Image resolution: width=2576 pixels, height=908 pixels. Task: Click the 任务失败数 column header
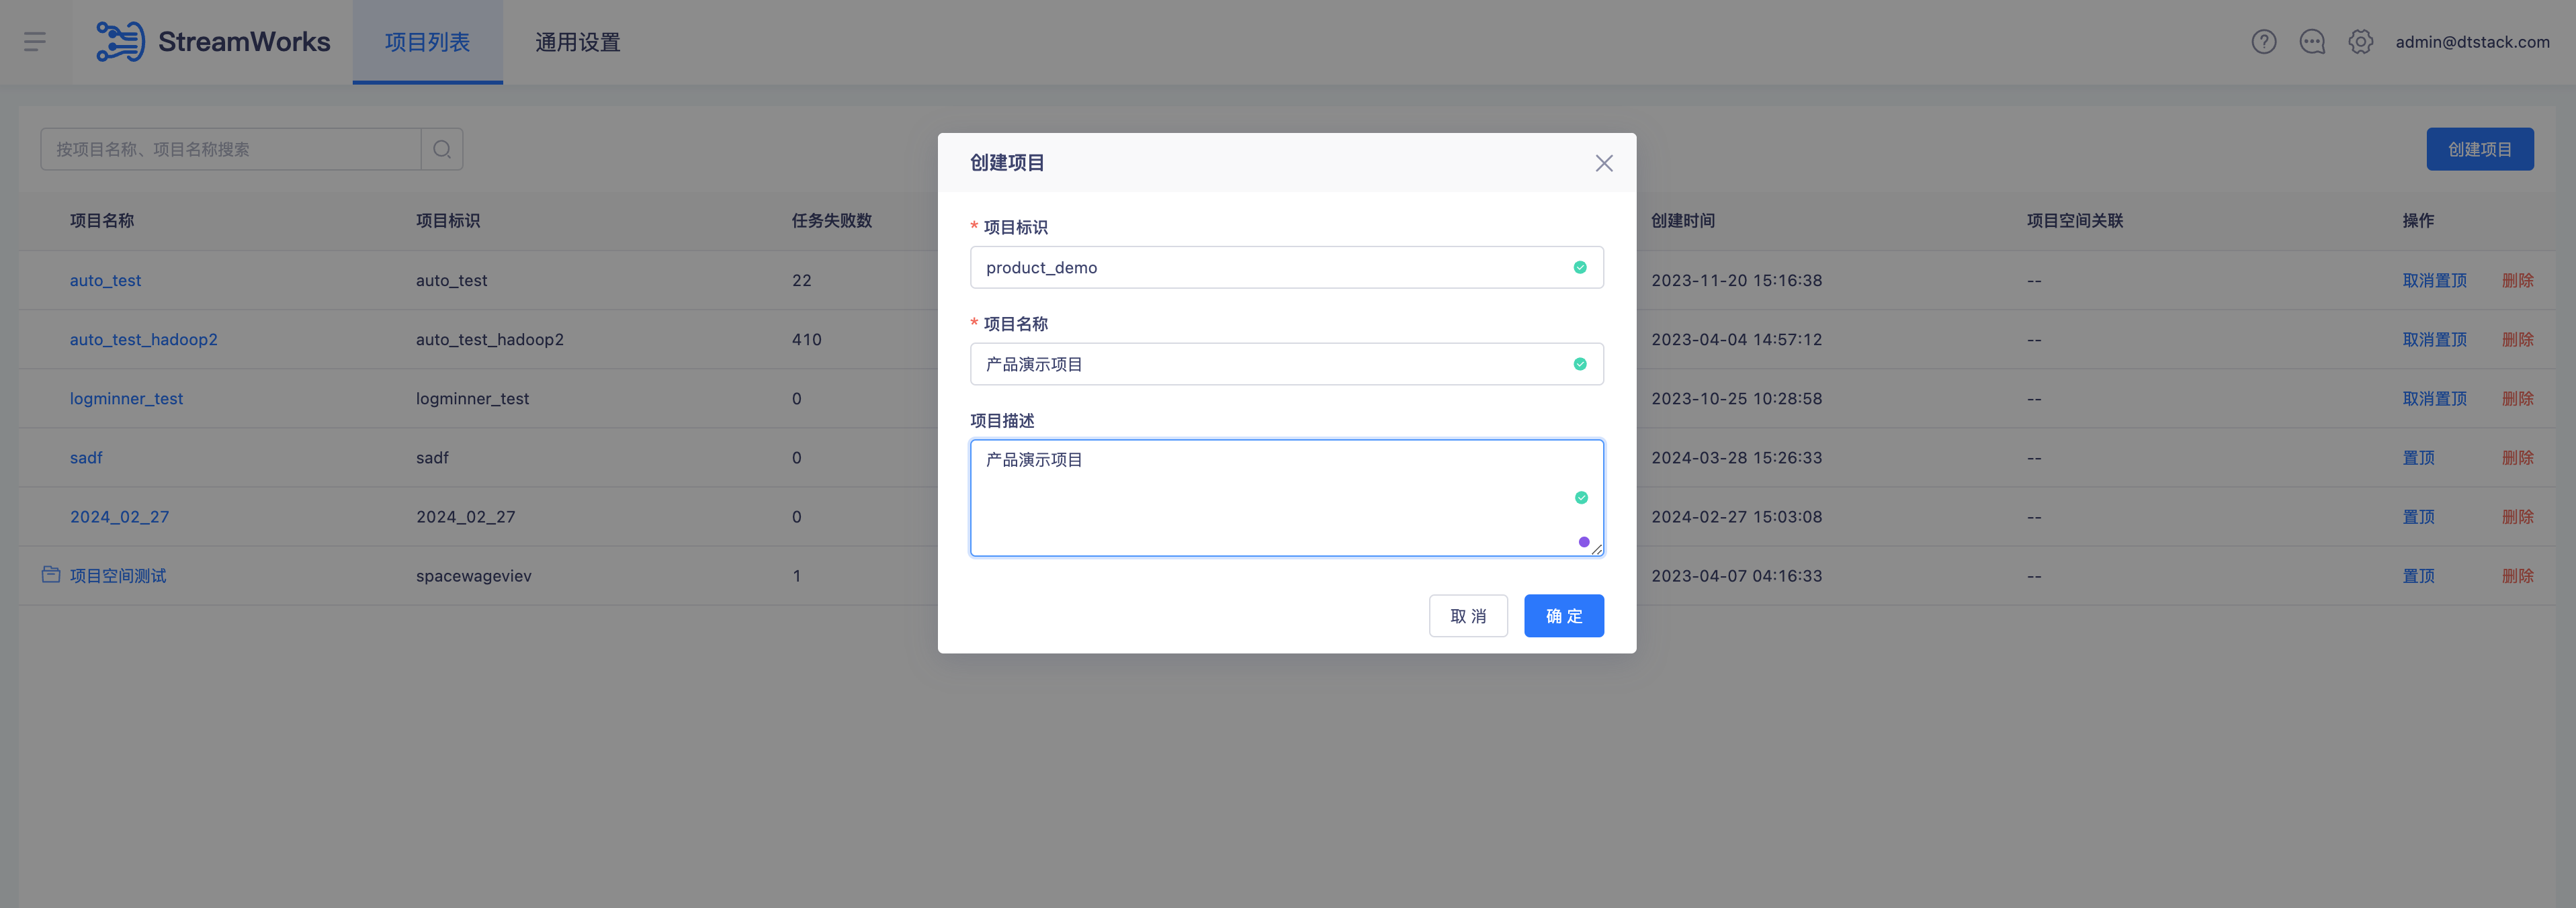pyautogui.click(x=832, y=220)
